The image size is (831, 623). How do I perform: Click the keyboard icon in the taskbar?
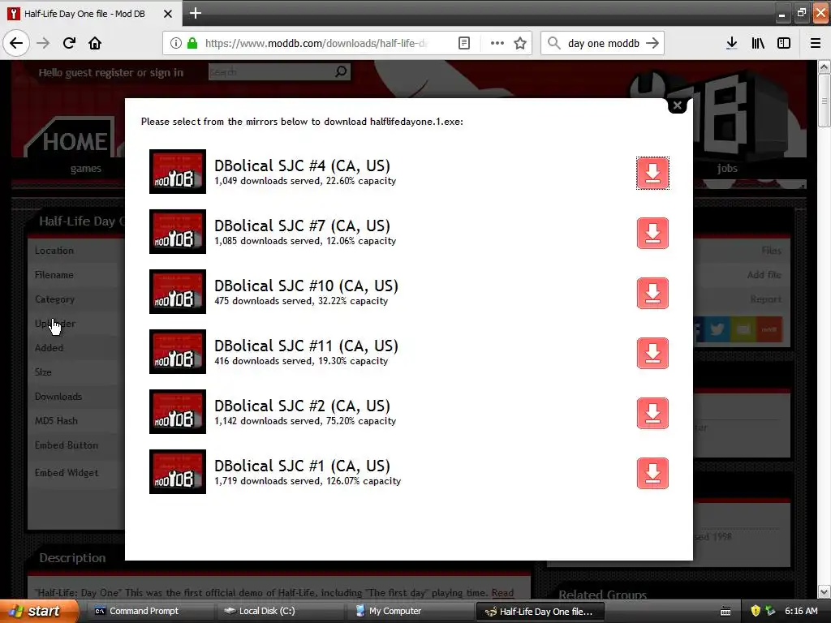pyautogui.click(x=726, y=612)
